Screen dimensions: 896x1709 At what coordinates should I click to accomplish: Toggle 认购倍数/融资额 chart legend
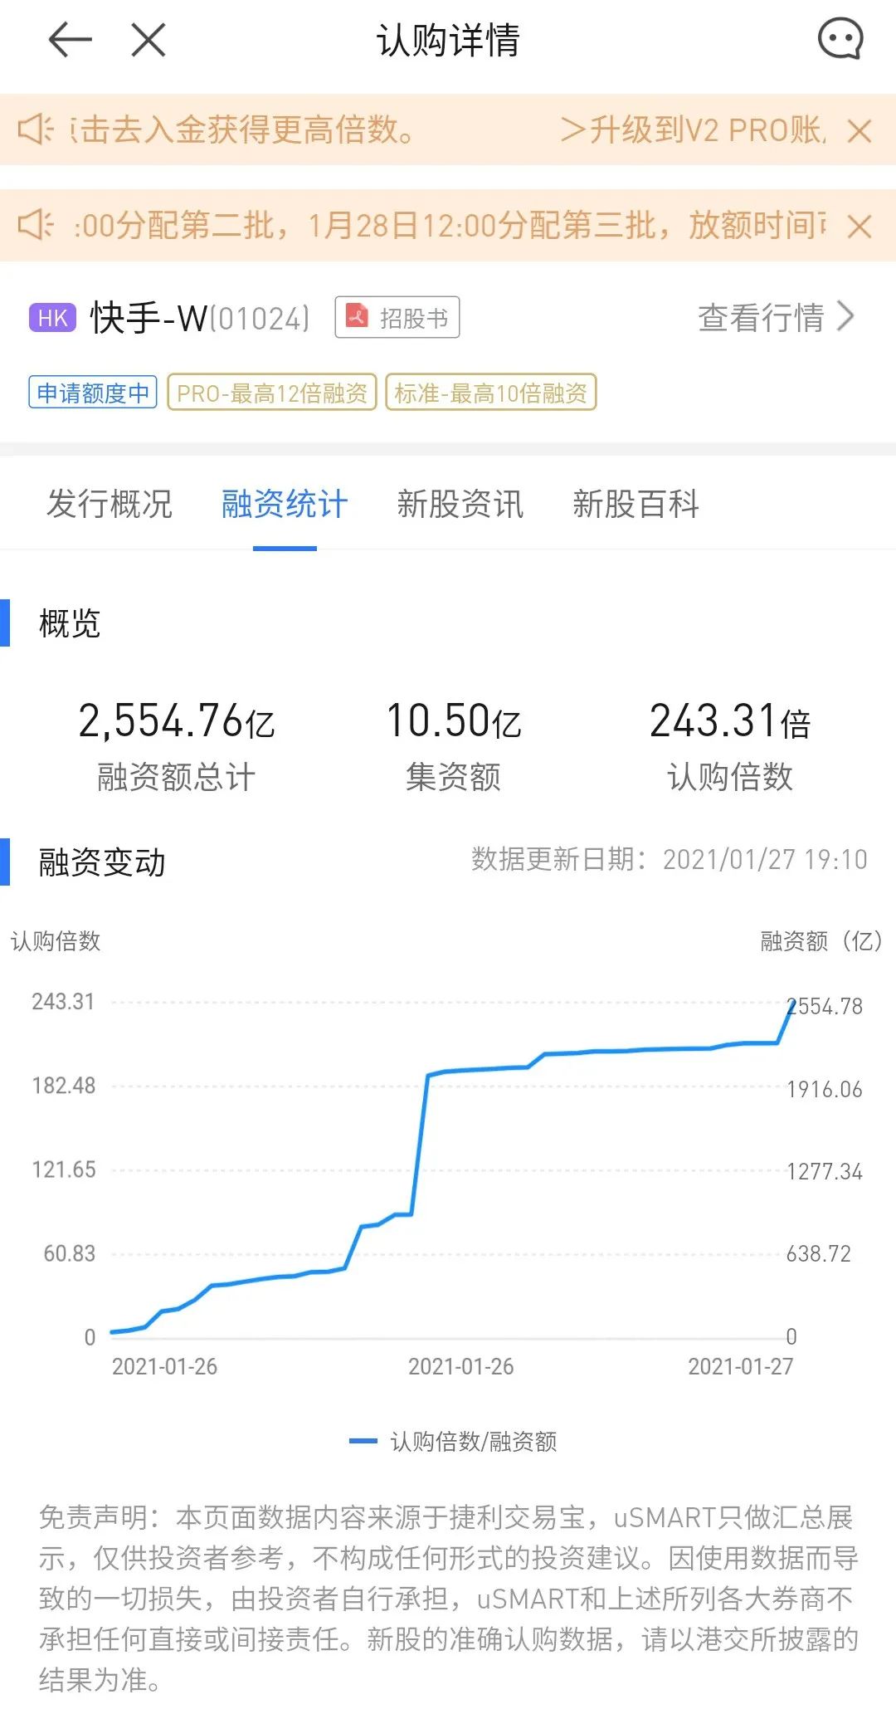click(x=453, y=1442)
